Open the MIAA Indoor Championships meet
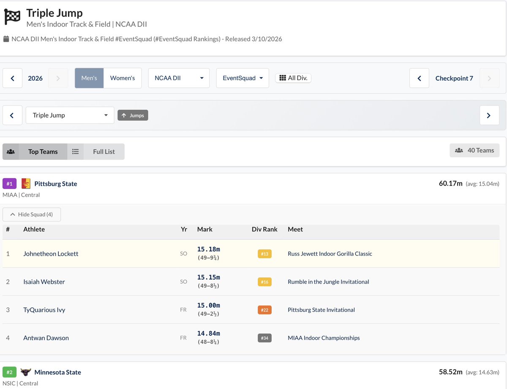The width and height of the screenshot is (507, 389). [x=324, y=338]
